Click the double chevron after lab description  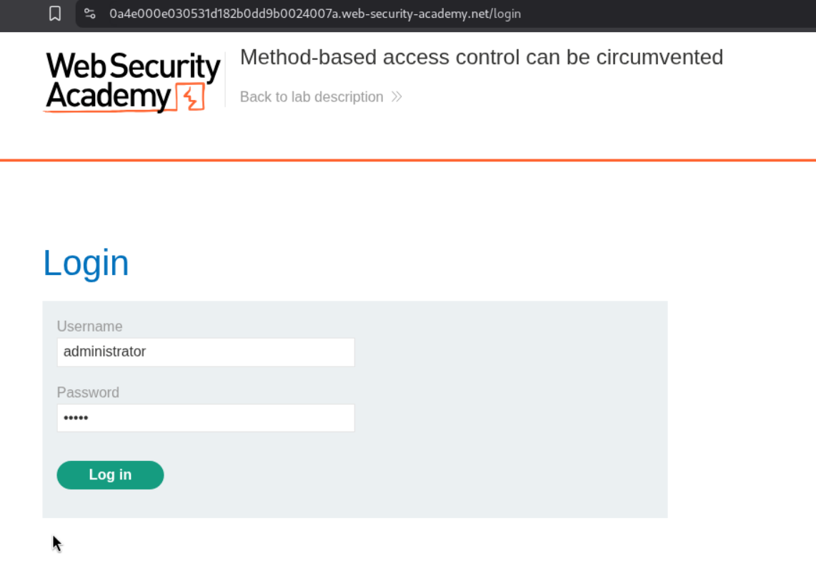[397, 96]
